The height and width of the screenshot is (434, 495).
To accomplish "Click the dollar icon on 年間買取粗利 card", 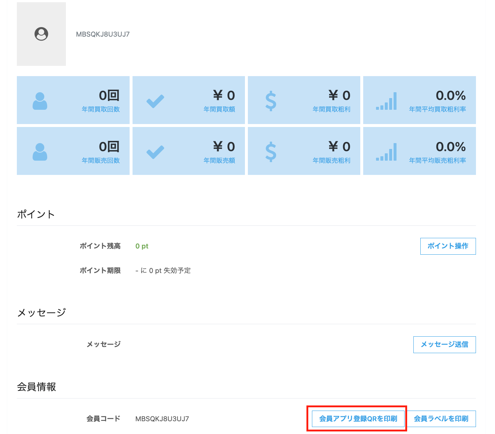I will pyautogui.click(x=271, y=101).
